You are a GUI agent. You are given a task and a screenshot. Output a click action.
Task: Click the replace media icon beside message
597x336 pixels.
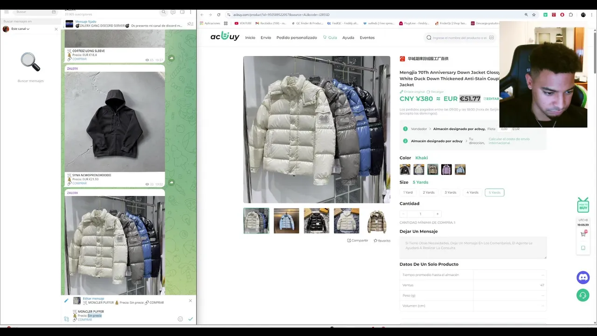coord(66,319)
